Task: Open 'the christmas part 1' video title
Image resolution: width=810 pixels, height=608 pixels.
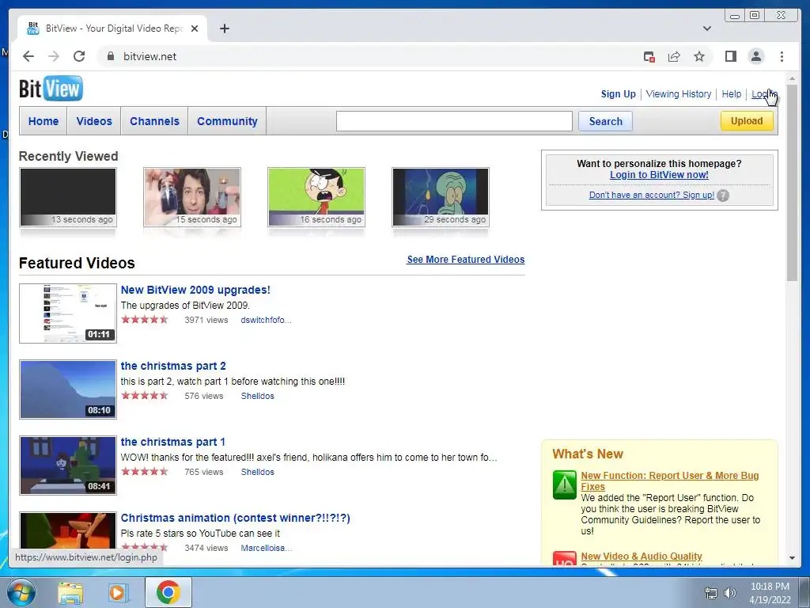Action: coord(172,442)
